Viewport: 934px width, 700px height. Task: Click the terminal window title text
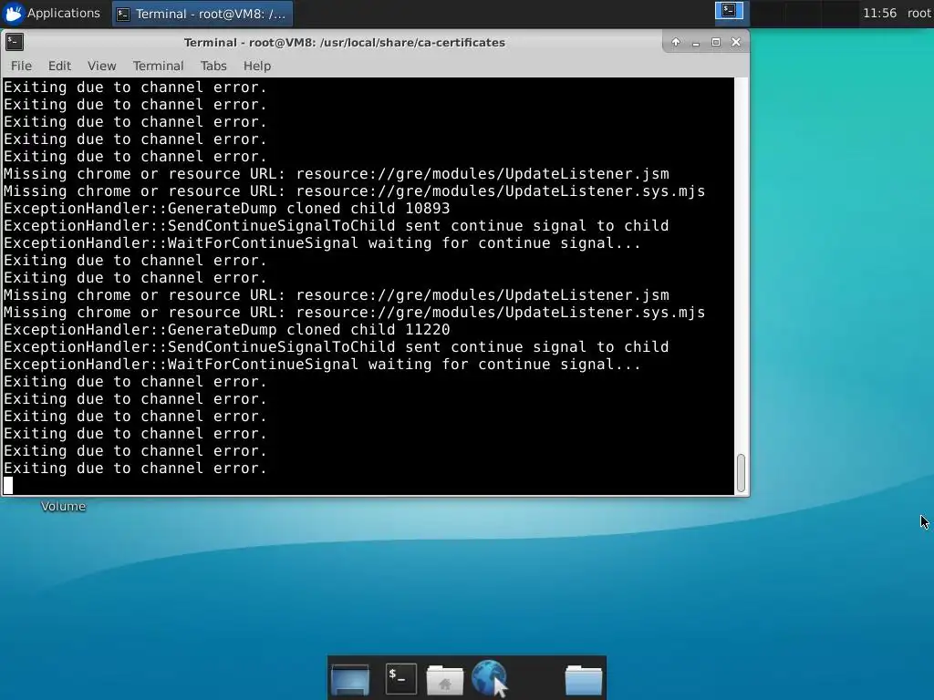(x=344, y=42)
